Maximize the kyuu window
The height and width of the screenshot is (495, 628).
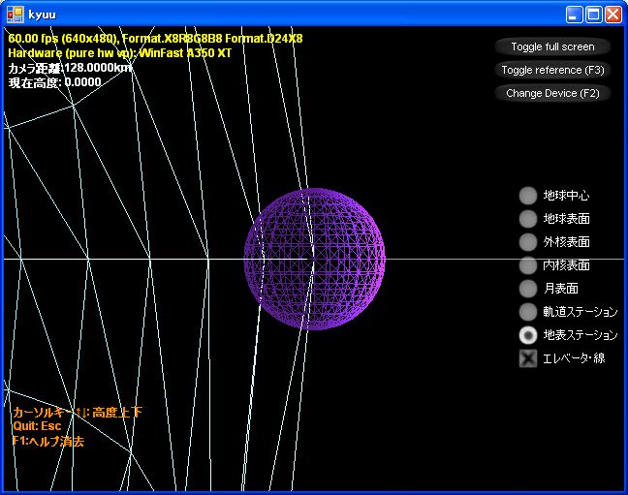coord(593,15)
